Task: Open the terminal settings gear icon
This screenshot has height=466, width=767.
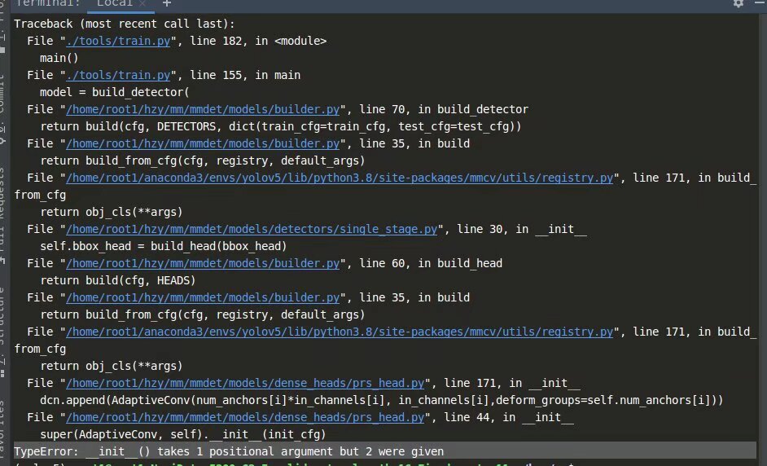Action: pyautogui.click(x=739, y=3)
